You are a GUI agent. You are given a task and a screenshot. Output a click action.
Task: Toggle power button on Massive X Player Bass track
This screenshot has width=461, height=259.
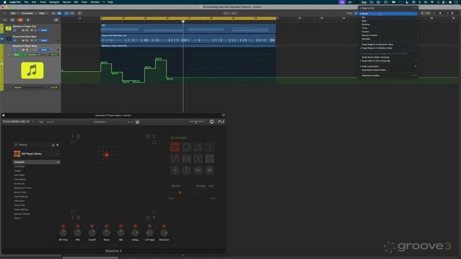(15, 50)
